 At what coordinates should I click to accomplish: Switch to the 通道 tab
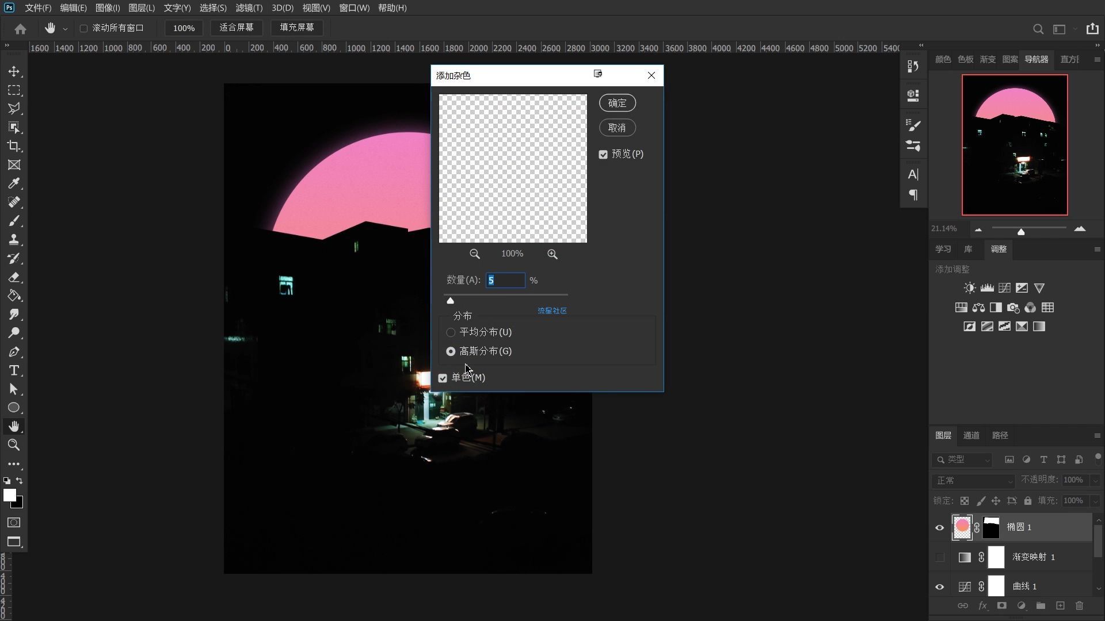[971, 435]
